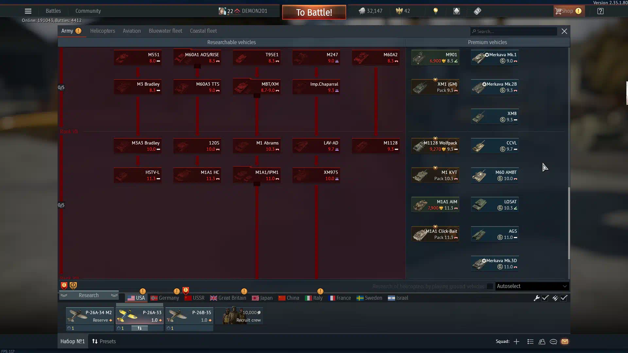
Task: Select the Japan nation
Action: point(262,298)
